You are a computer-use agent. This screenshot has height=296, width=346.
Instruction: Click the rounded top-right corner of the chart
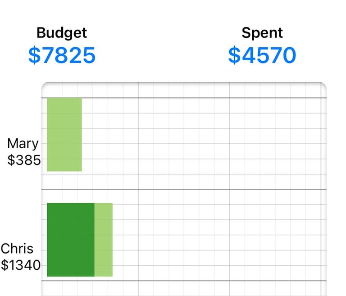(323, 86)
